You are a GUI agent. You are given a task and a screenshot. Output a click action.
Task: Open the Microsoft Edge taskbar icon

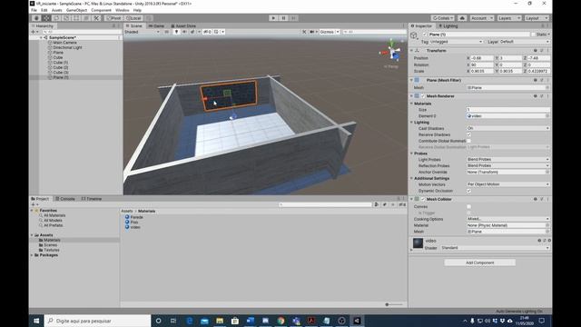pyautogui.click(x=190, y=321)
